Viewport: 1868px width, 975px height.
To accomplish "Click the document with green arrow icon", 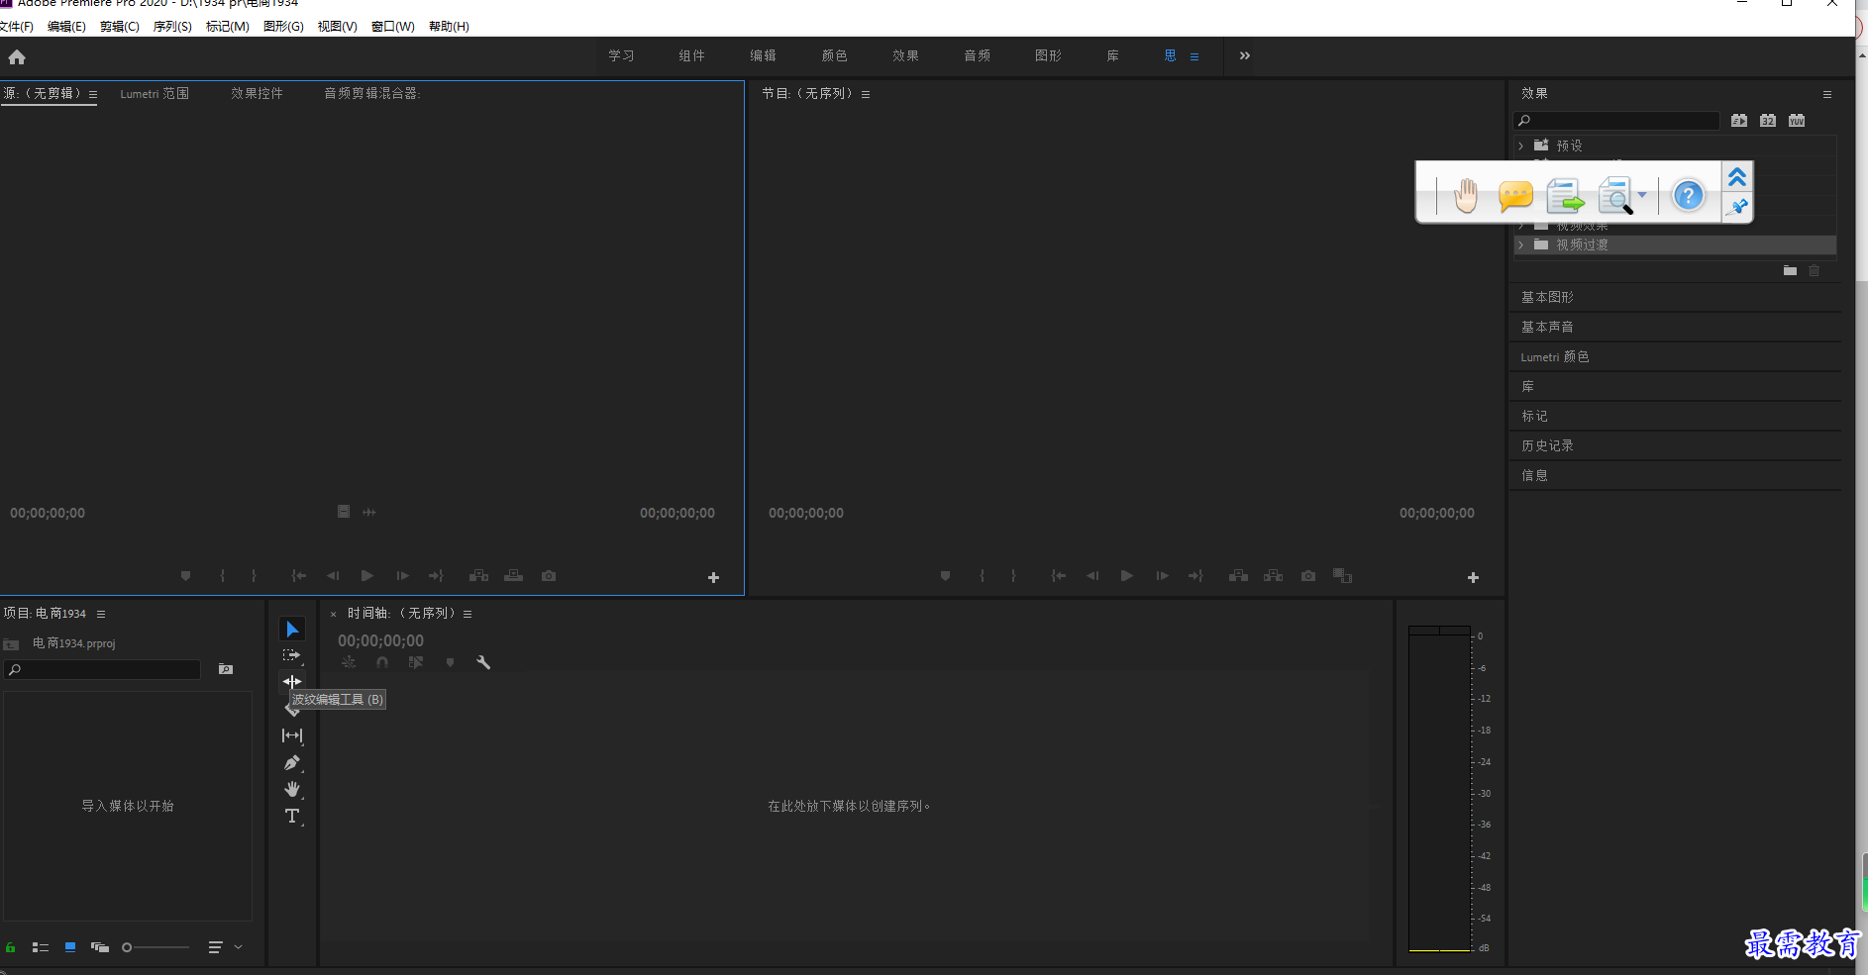I will [x=1565, y=196].
